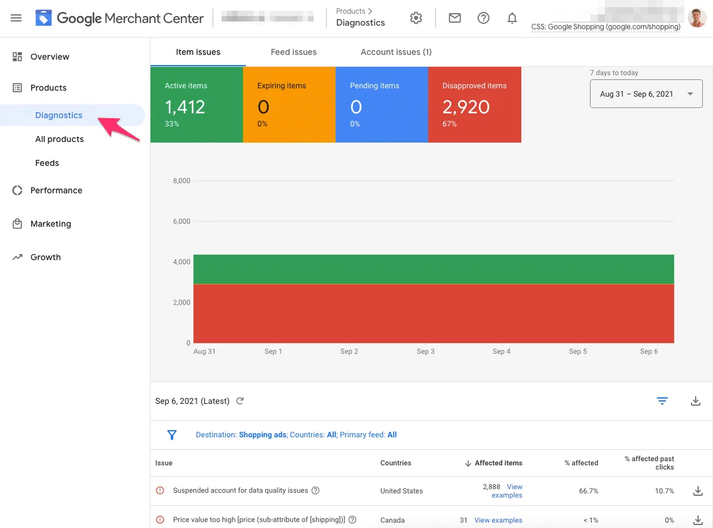713x528 pixels.
Task: Open the Account issues tab
Action: pos(396,52)
